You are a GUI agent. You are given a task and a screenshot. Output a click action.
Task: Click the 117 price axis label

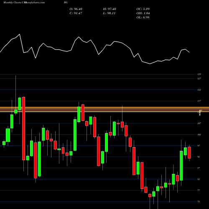tap(199, 101)
